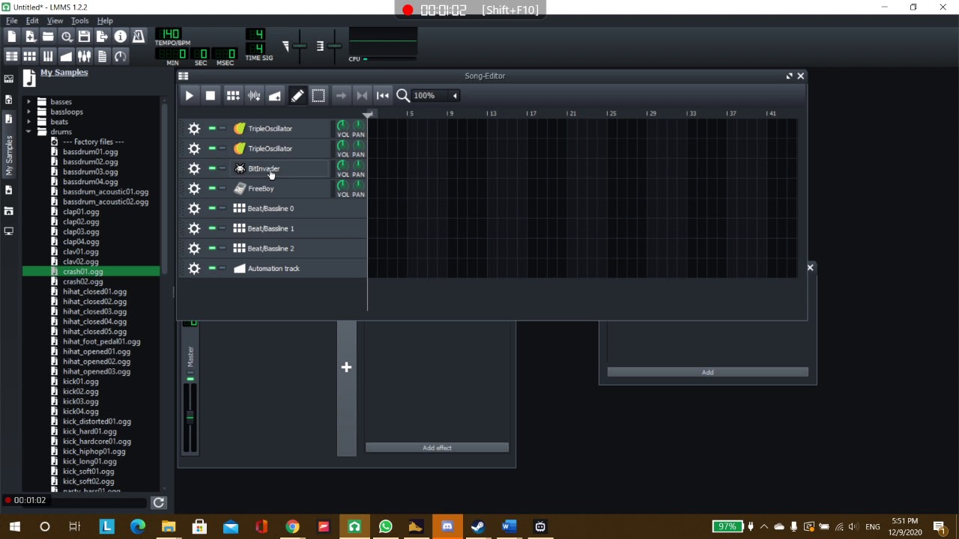Stop playback in Song-Editor
The height and width of the screenshot is (539, 959).
click(x=211, y=96)
